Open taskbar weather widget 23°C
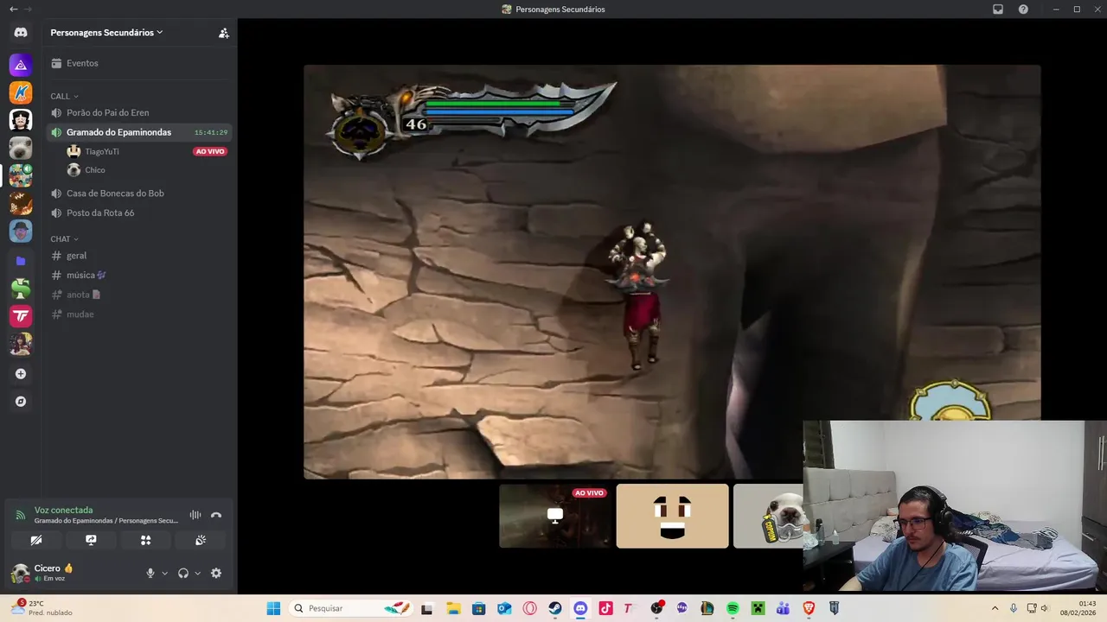The width and height of the screenshot is (1107, 622). 42,608
